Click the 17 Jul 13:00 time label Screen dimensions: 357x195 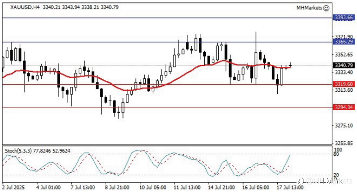pos(290,188)
